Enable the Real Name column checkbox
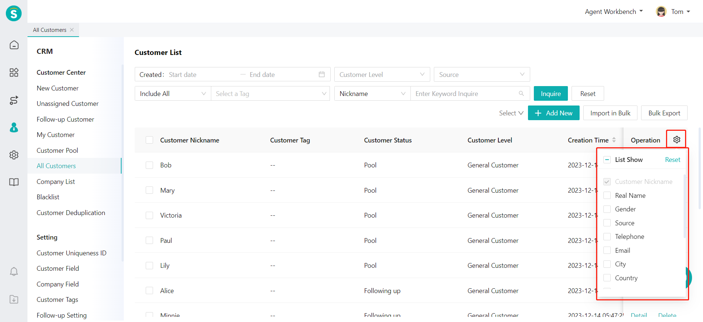Screen dimensions: 703x322 pos(607,195)
